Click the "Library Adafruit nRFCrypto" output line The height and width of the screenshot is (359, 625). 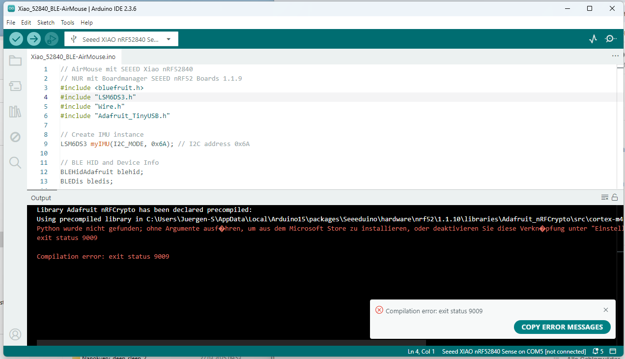coord(144,210)
